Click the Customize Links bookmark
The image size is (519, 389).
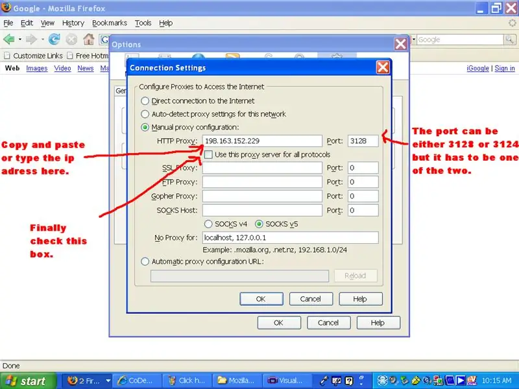point(34,56)
